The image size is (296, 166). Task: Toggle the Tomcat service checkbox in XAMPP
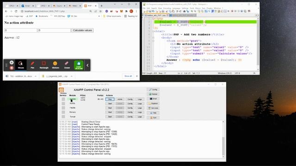pyautogui.click(x=63, y=117)
